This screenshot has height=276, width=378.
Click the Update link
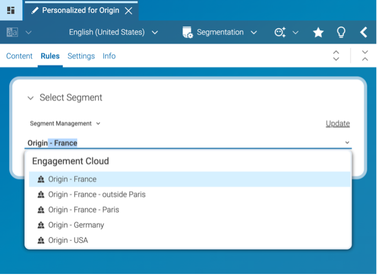click(337, 123)
